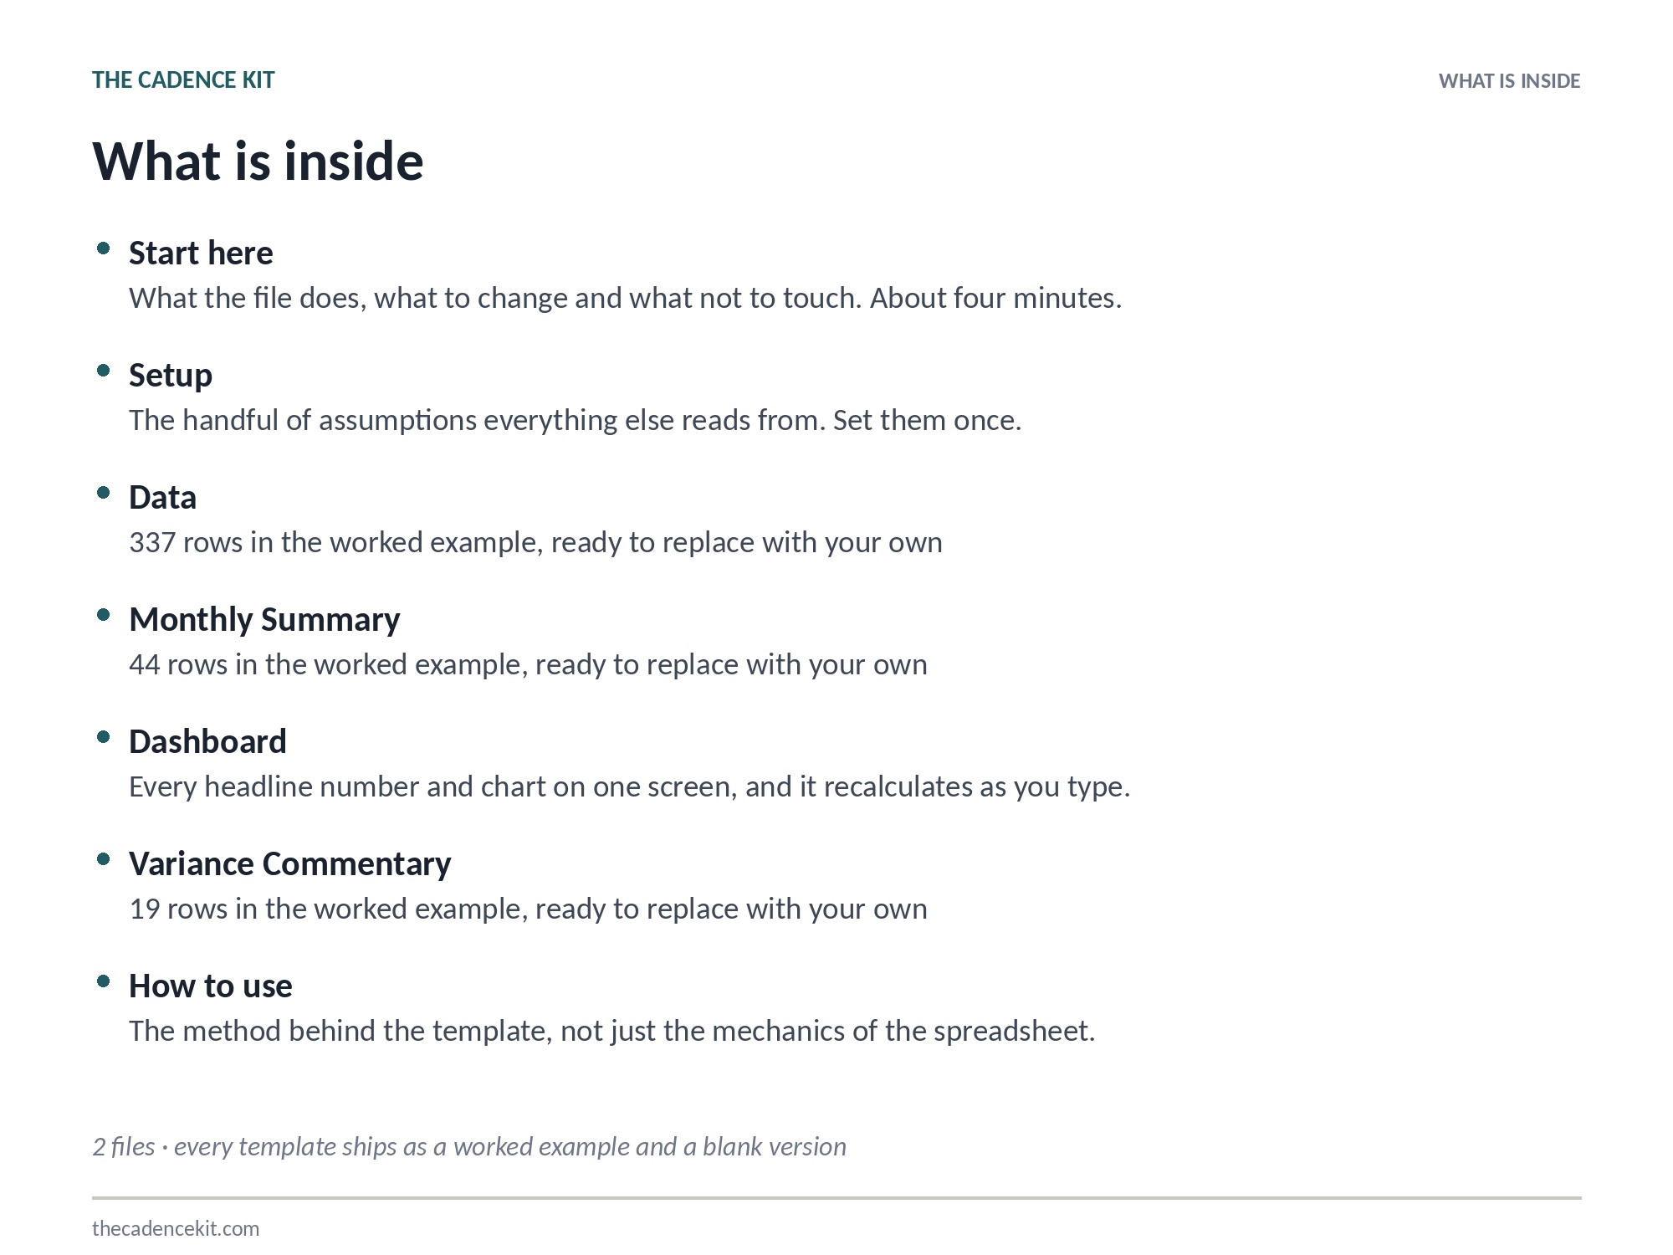The height and width of the screenshot is (1255, 1673).
Task: Click the bullet dot beside Monthly Summary
Action: pos(104,614)
